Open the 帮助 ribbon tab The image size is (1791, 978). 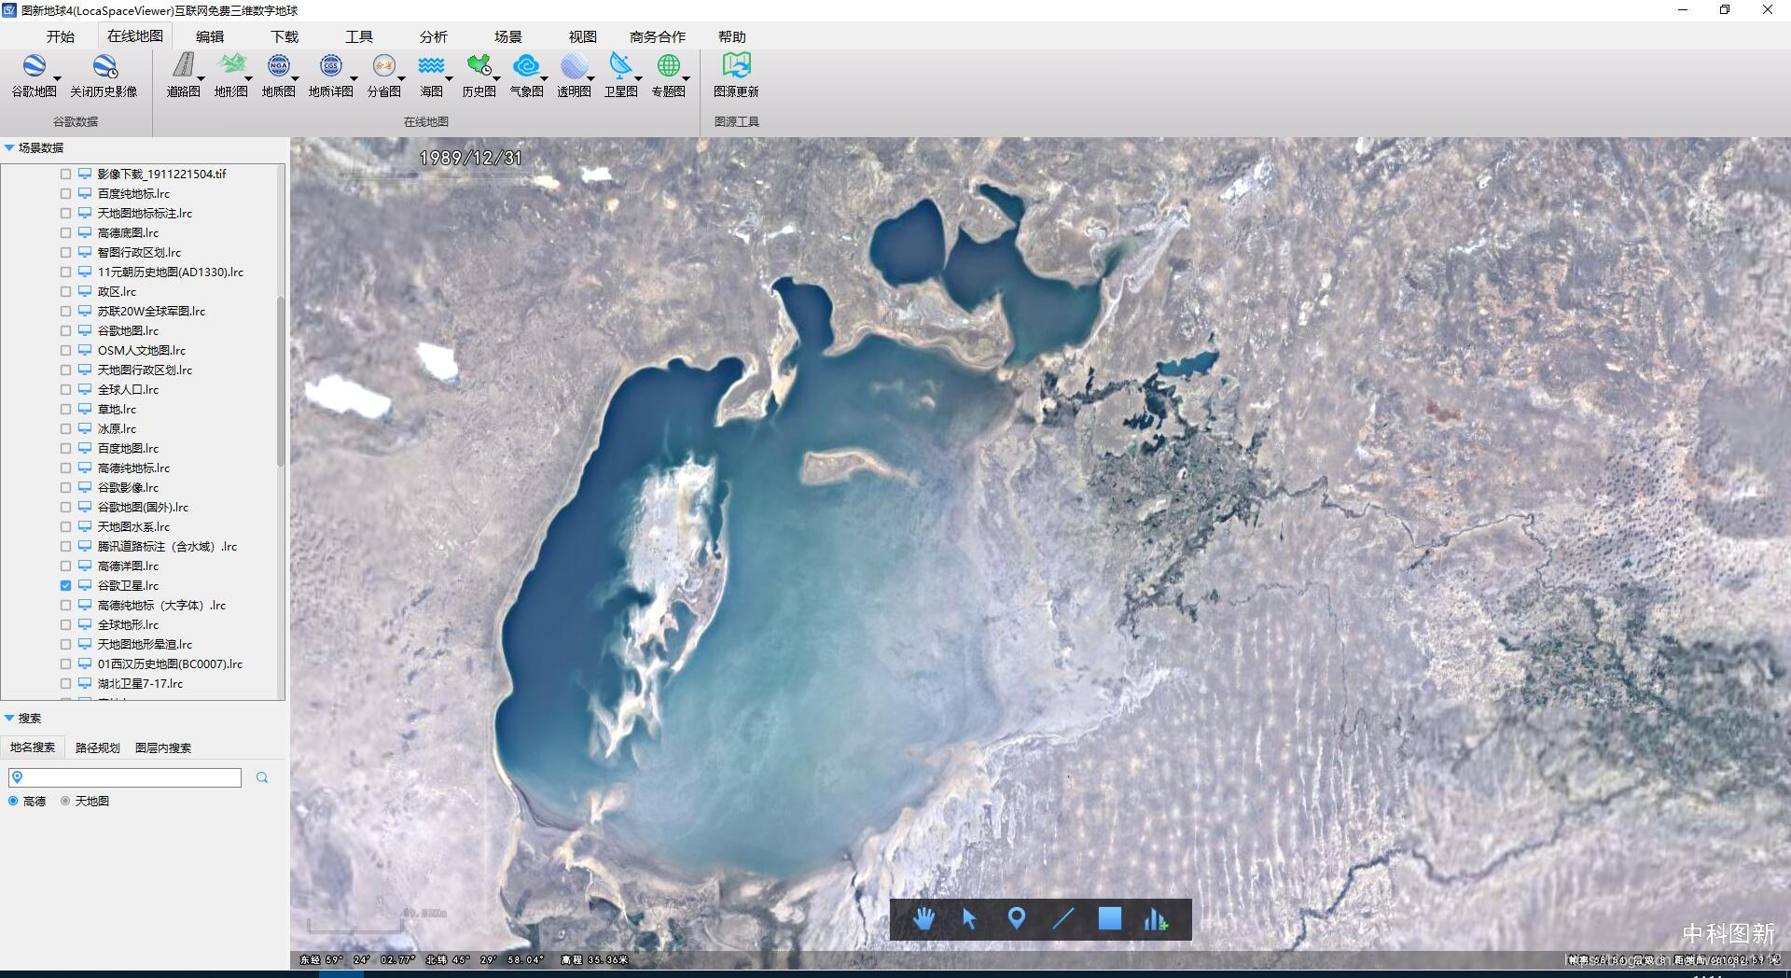pos(732,36)
